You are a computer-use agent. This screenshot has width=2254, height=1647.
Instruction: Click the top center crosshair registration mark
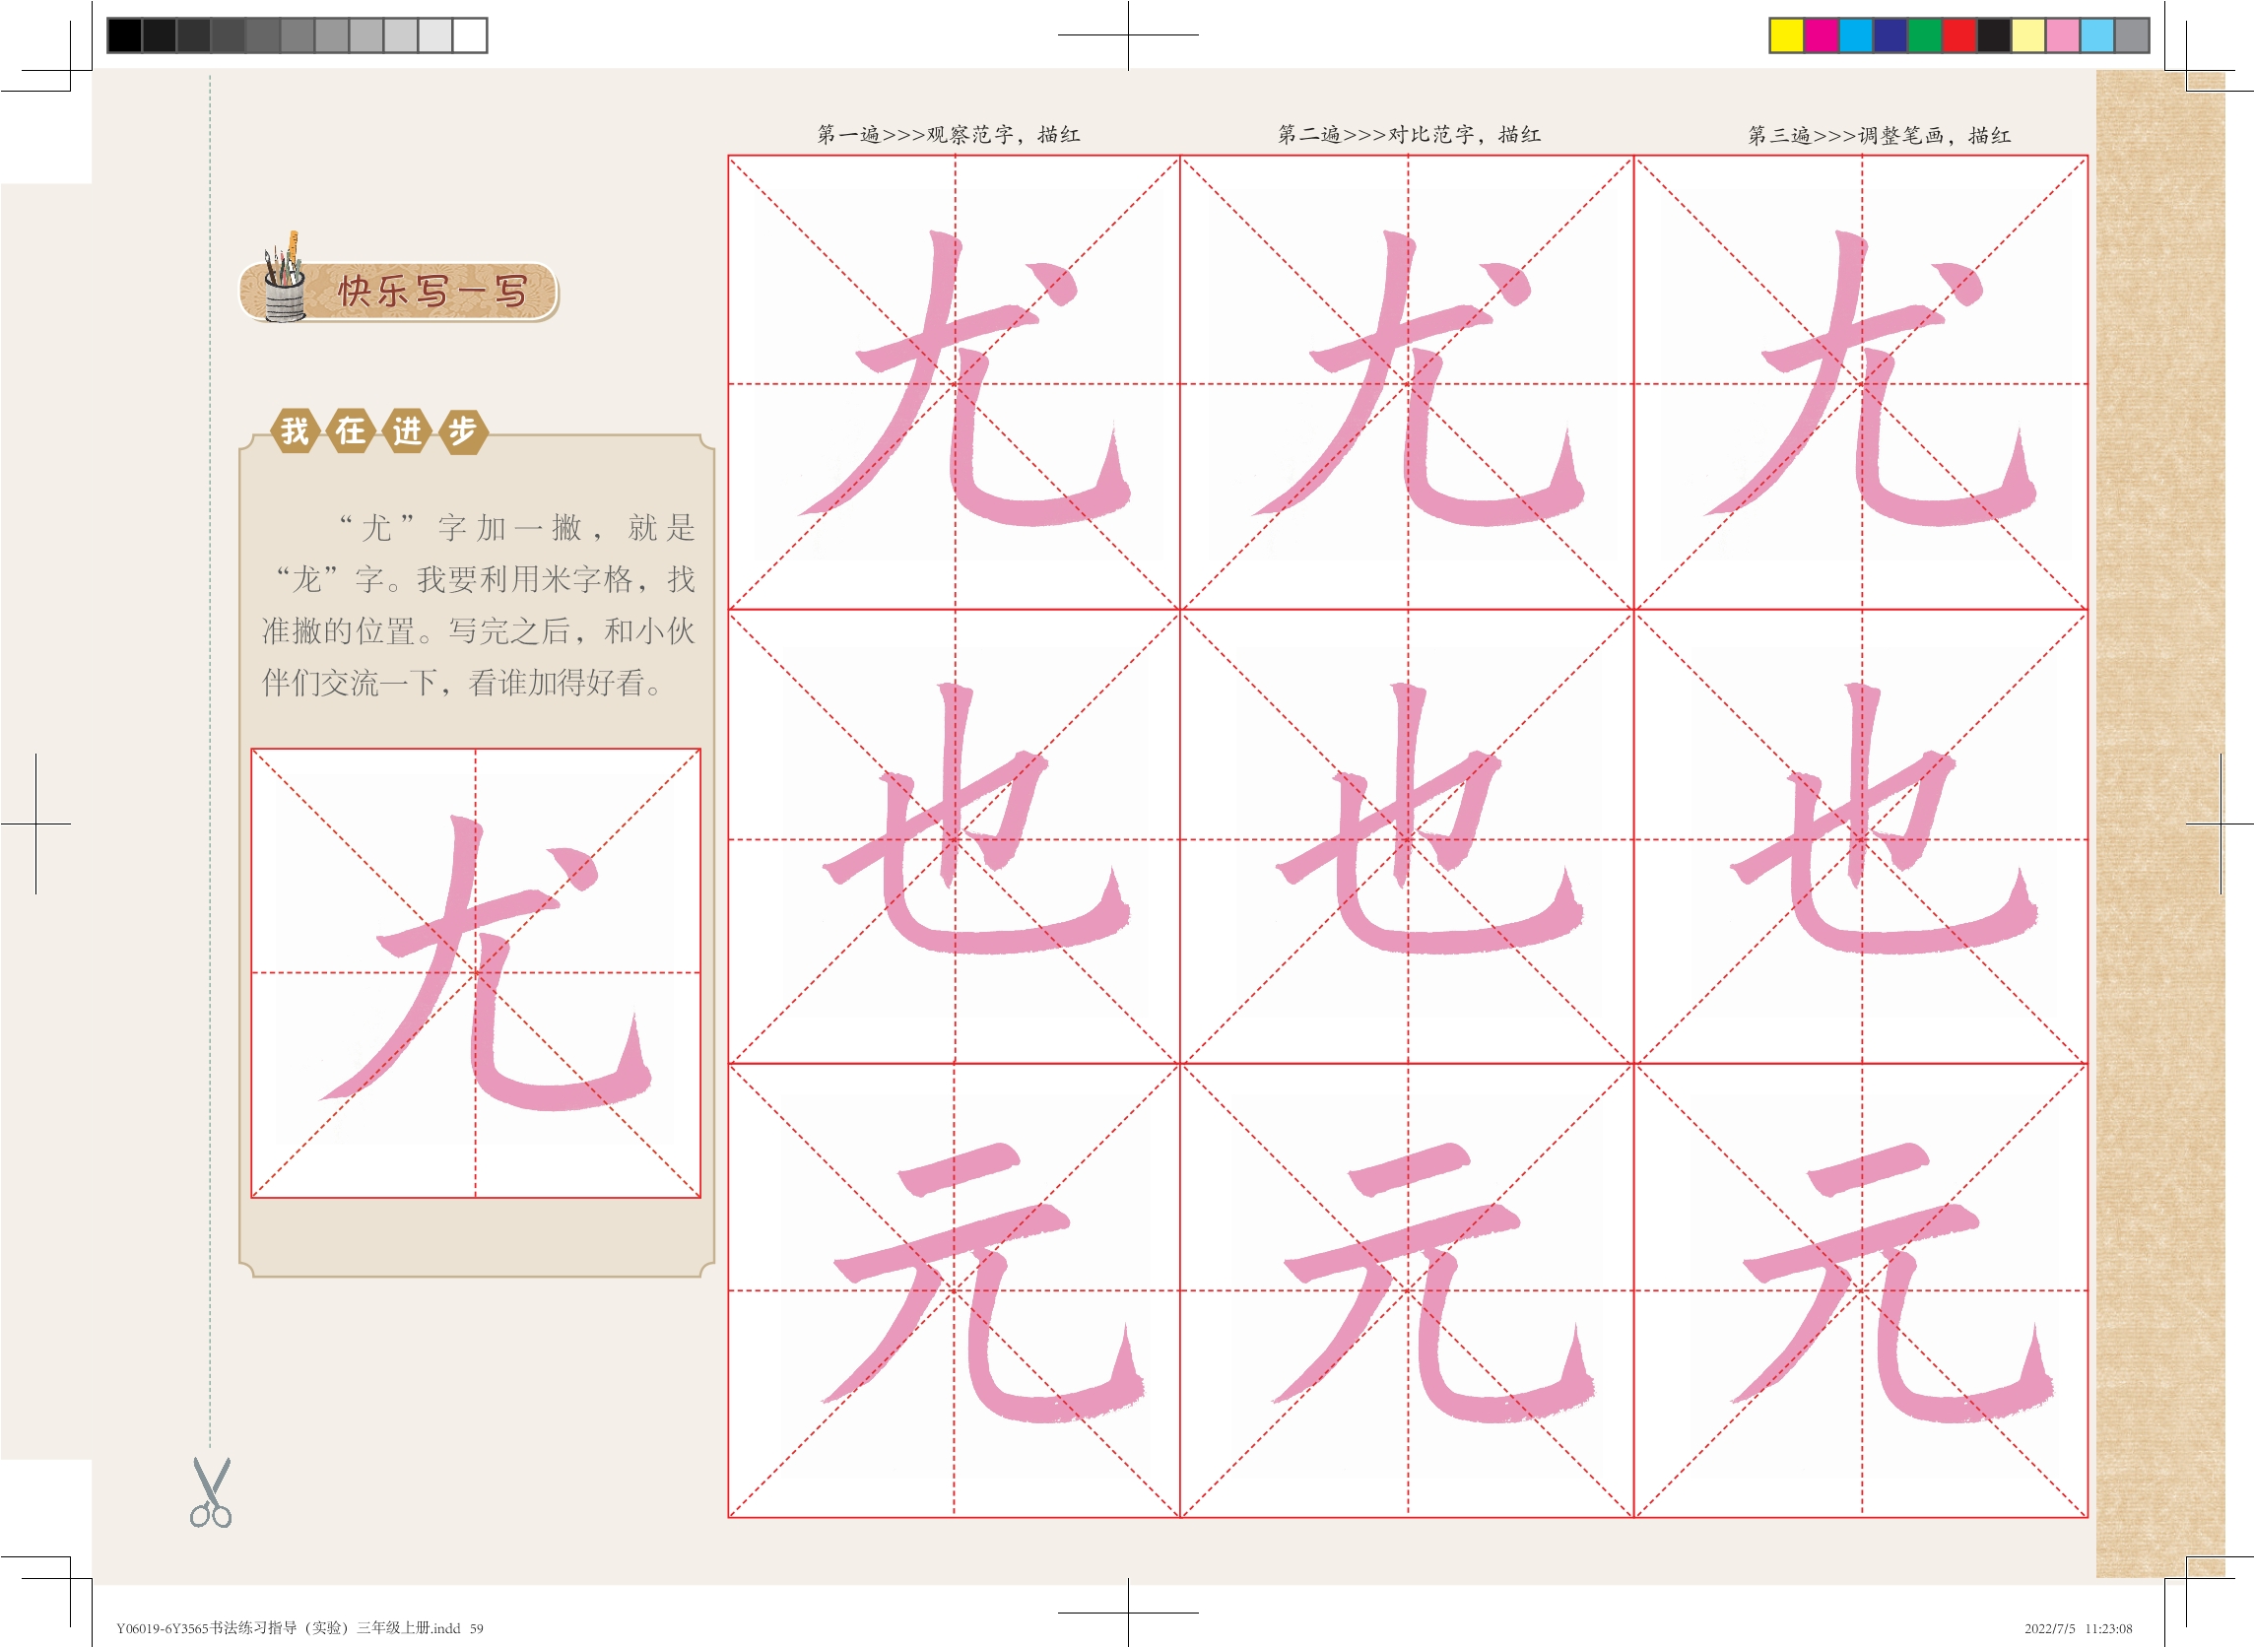pyautogui.click(x=1128, y=34)
